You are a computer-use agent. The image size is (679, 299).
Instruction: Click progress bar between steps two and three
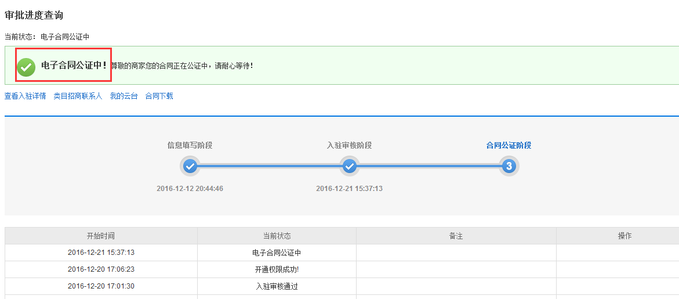click(429, 166)
